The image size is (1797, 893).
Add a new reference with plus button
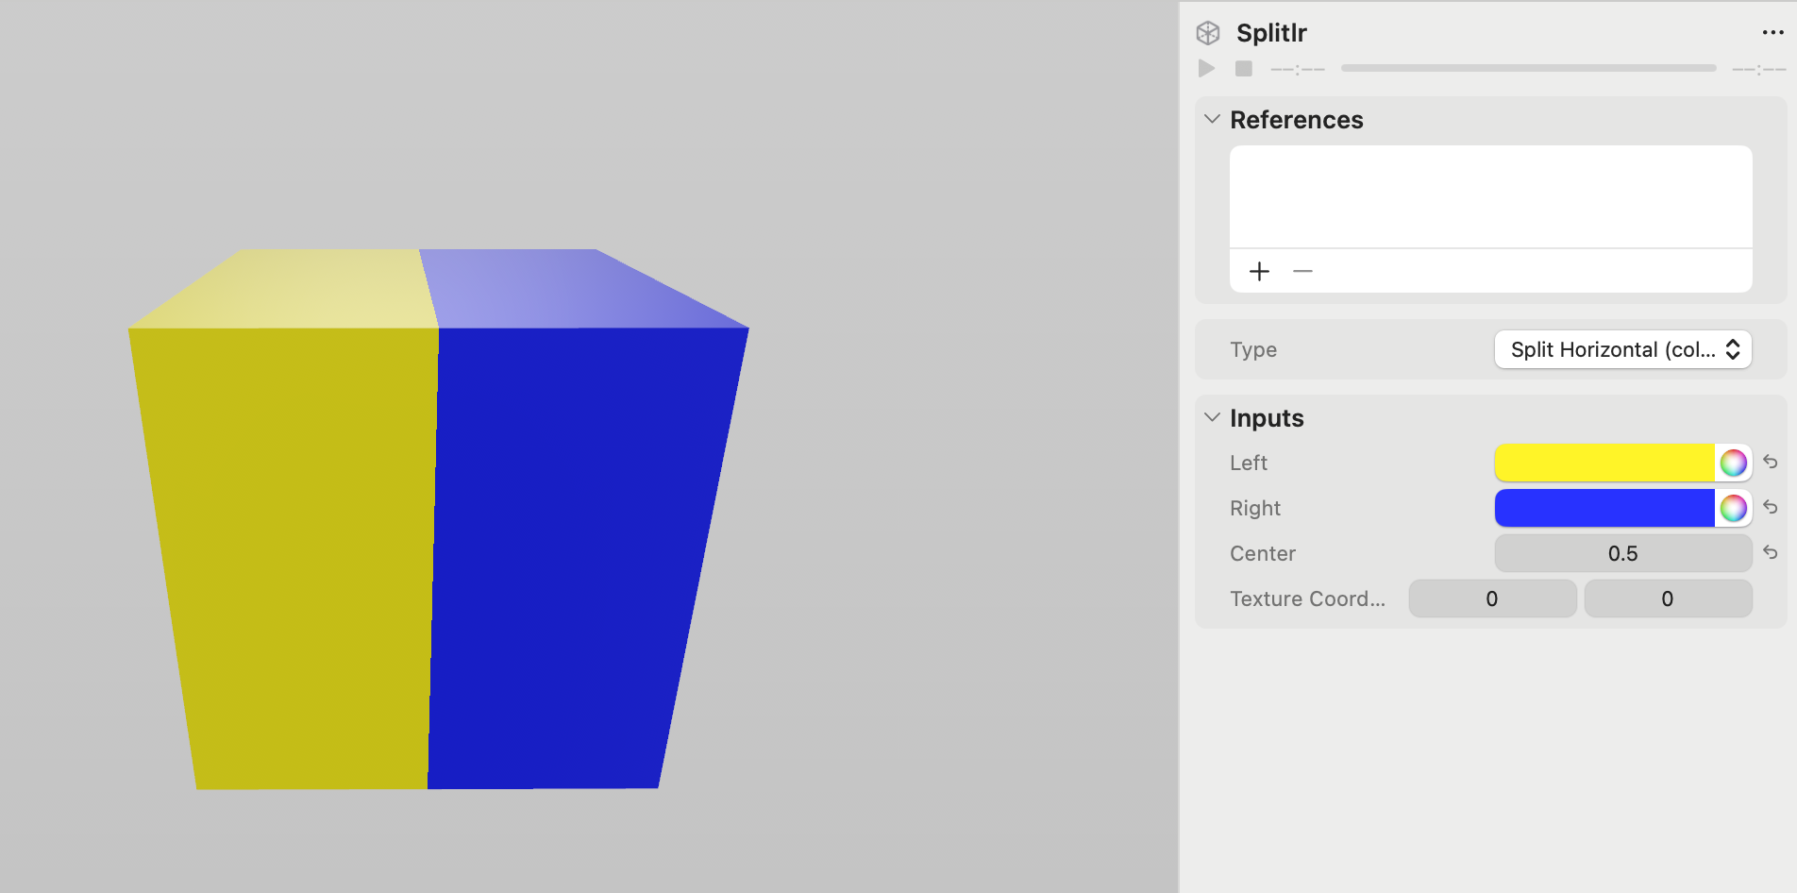click(x=1259, y=271)
